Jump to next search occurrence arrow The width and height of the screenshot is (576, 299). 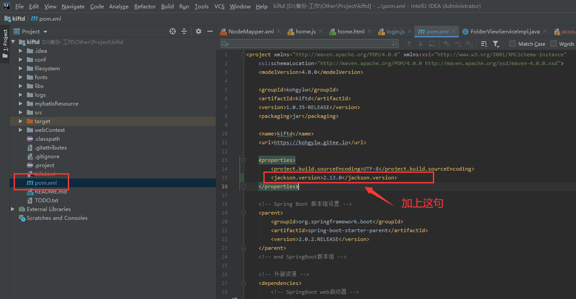click(421, 44)
